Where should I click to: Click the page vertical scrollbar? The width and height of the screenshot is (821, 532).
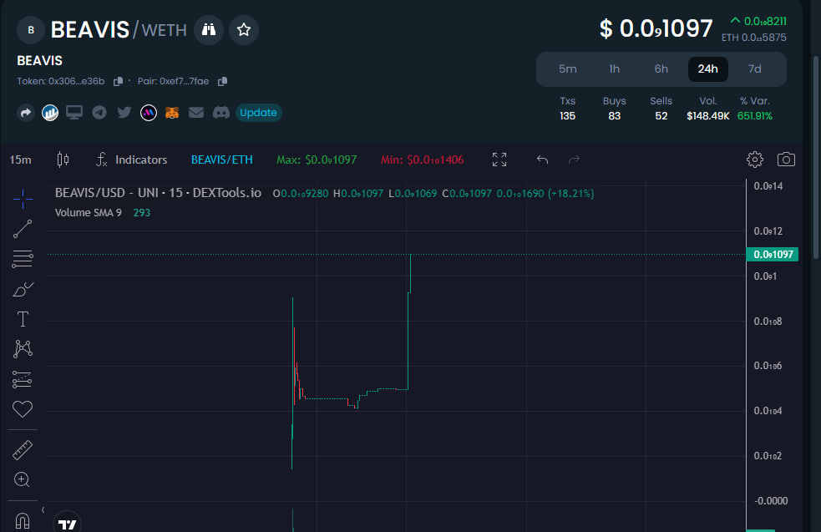(x=816, y=157)
